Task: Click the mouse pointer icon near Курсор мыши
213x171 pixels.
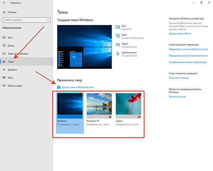Action: tap(118, 54)
